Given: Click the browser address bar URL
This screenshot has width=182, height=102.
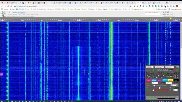Looking at the screenshot, I should (x=32, y=6).
